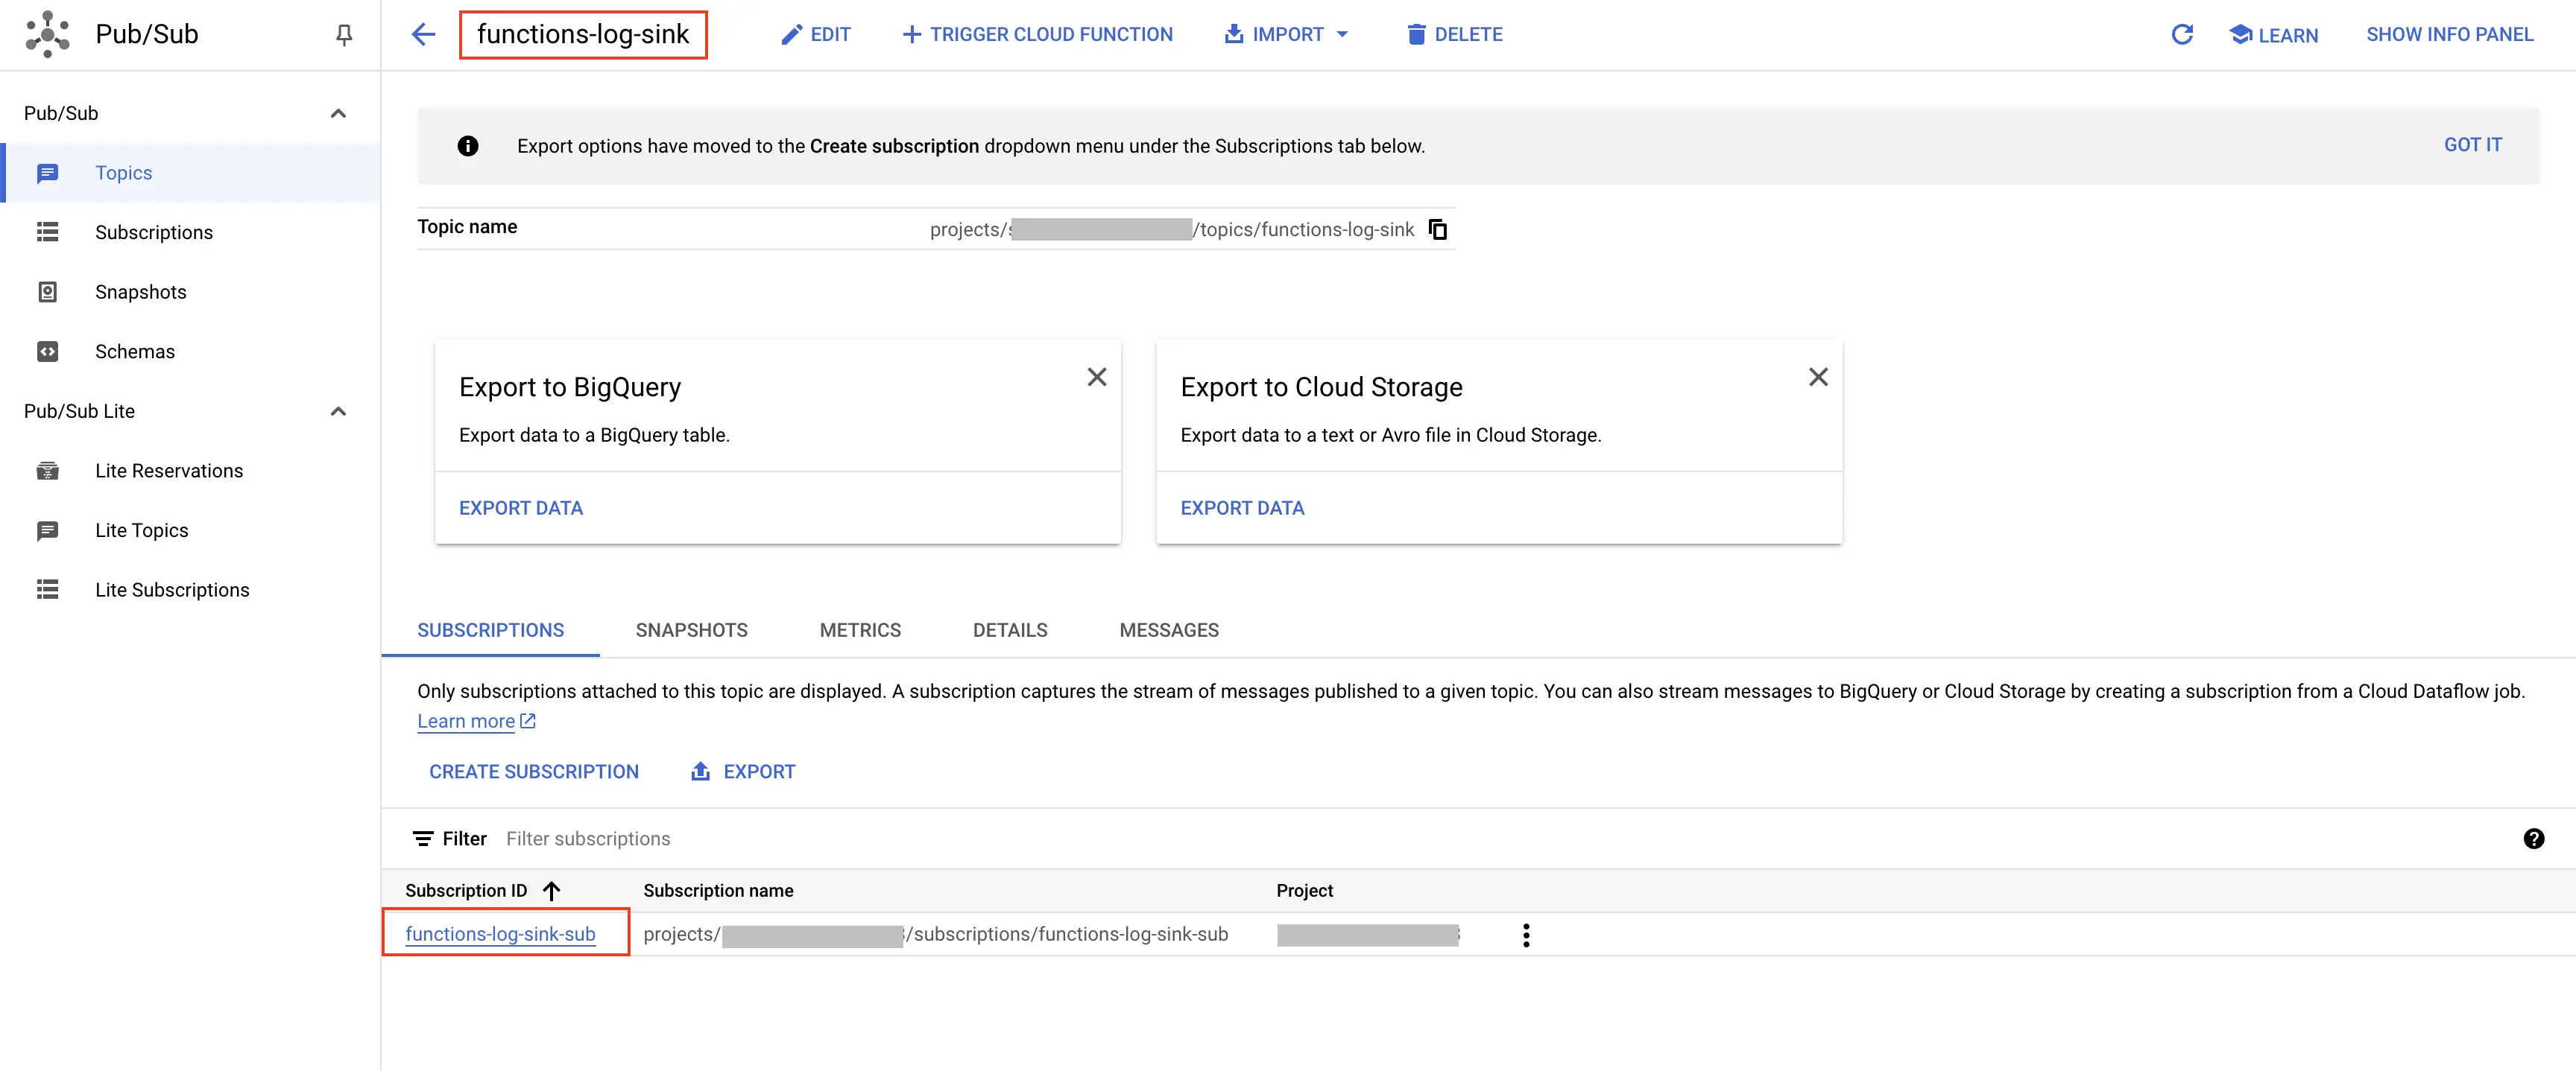The width and height of the screenshot is (2576, 1071).
Task: Click the info icon in the banner
Action: coord(467,146)
